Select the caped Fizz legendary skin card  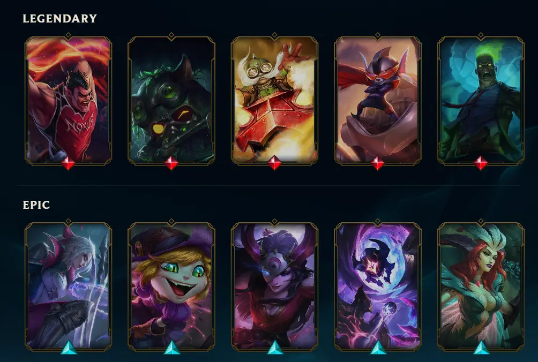pos(378,100)
